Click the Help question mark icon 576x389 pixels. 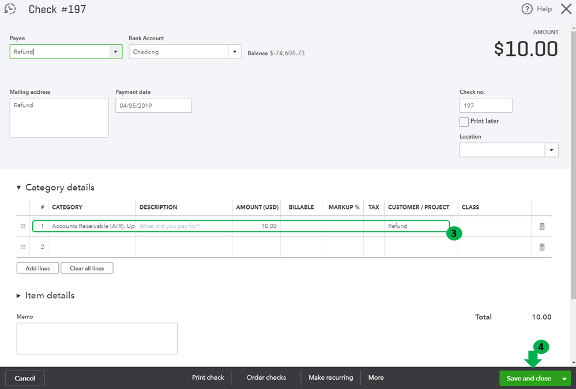527,9
